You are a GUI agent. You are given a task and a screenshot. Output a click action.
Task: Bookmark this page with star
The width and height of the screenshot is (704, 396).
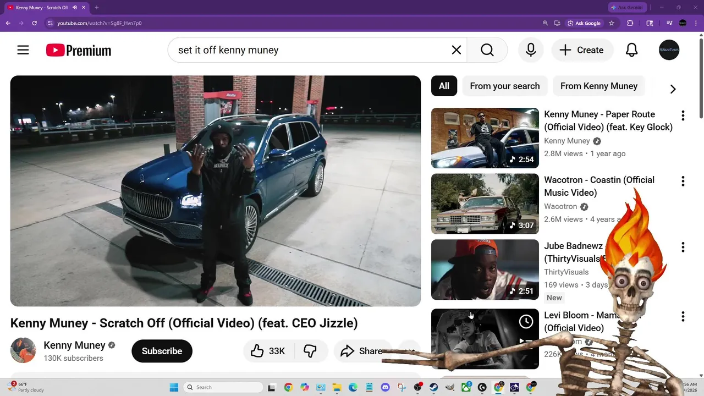click(x=612, y=23)
